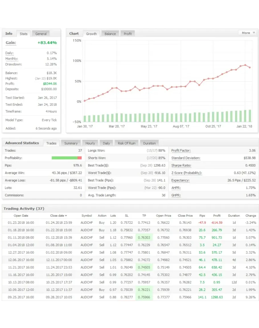Switch to the Balance chart tab

coord(110,34)
